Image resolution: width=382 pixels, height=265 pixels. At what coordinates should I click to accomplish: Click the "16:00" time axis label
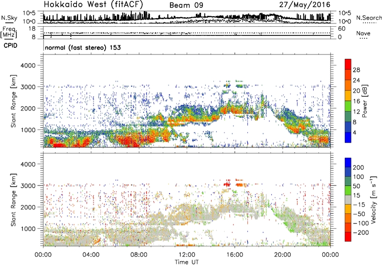tap(234, 255)
